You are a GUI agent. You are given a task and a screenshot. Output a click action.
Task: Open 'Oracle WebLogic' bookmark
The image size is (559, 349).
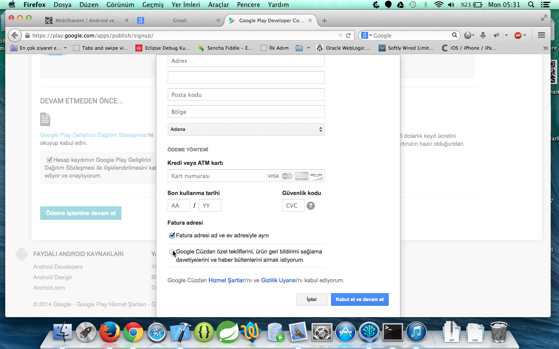(x=344, y=48)
